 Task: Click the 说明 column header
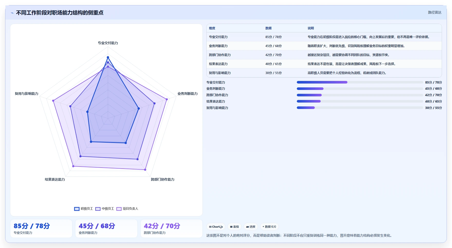click(x=311, y=28)
